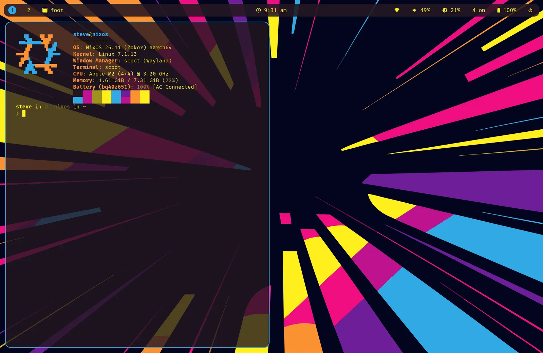Click the Window Manager scoot line

click(x=122, y=61)
